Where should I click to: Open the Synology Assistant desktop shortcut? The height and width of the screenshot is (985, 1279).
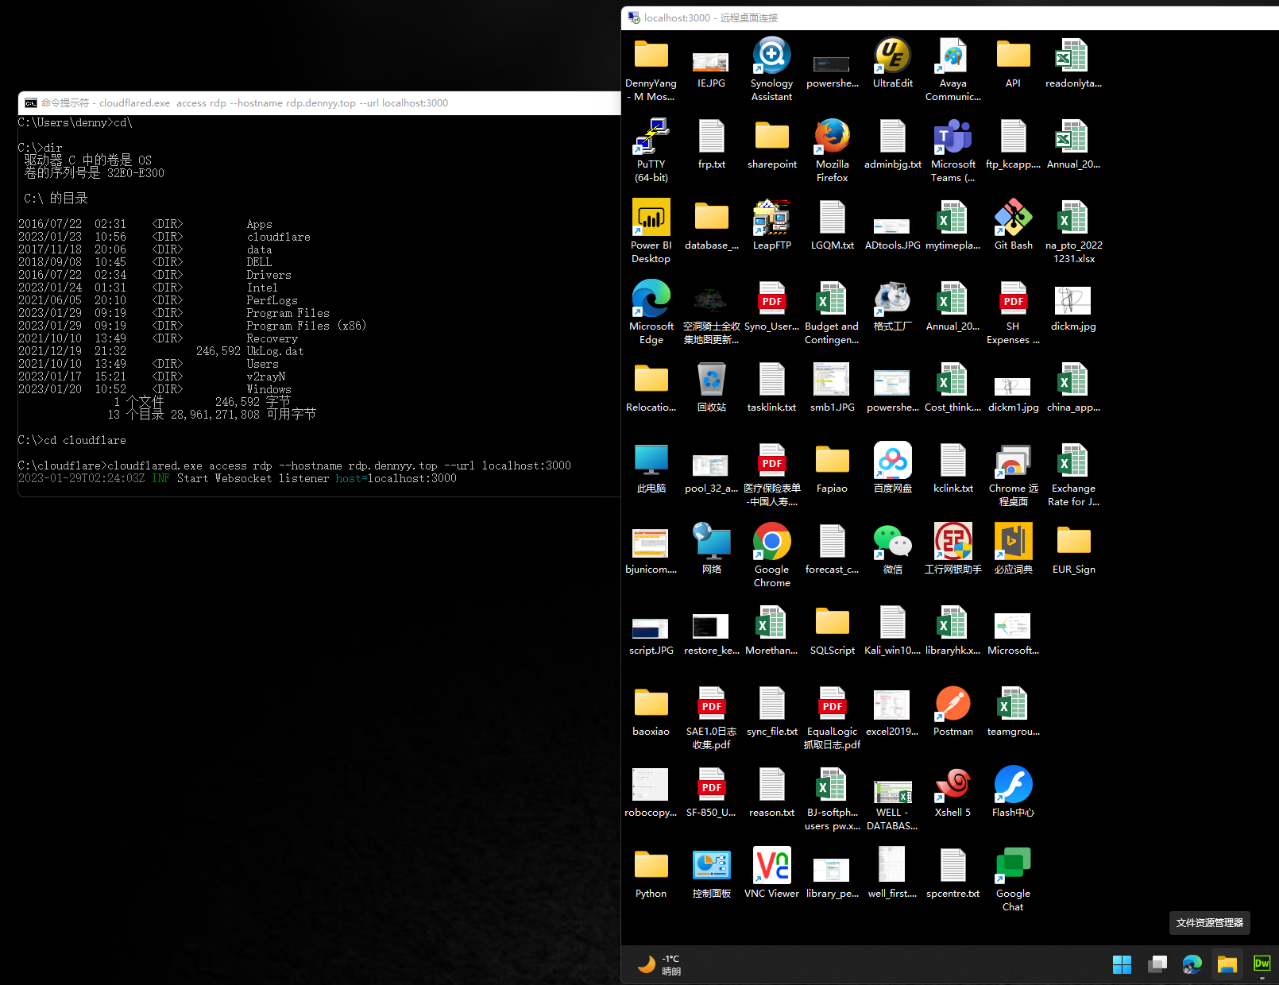pyautogui.click(x=771, y=69)
